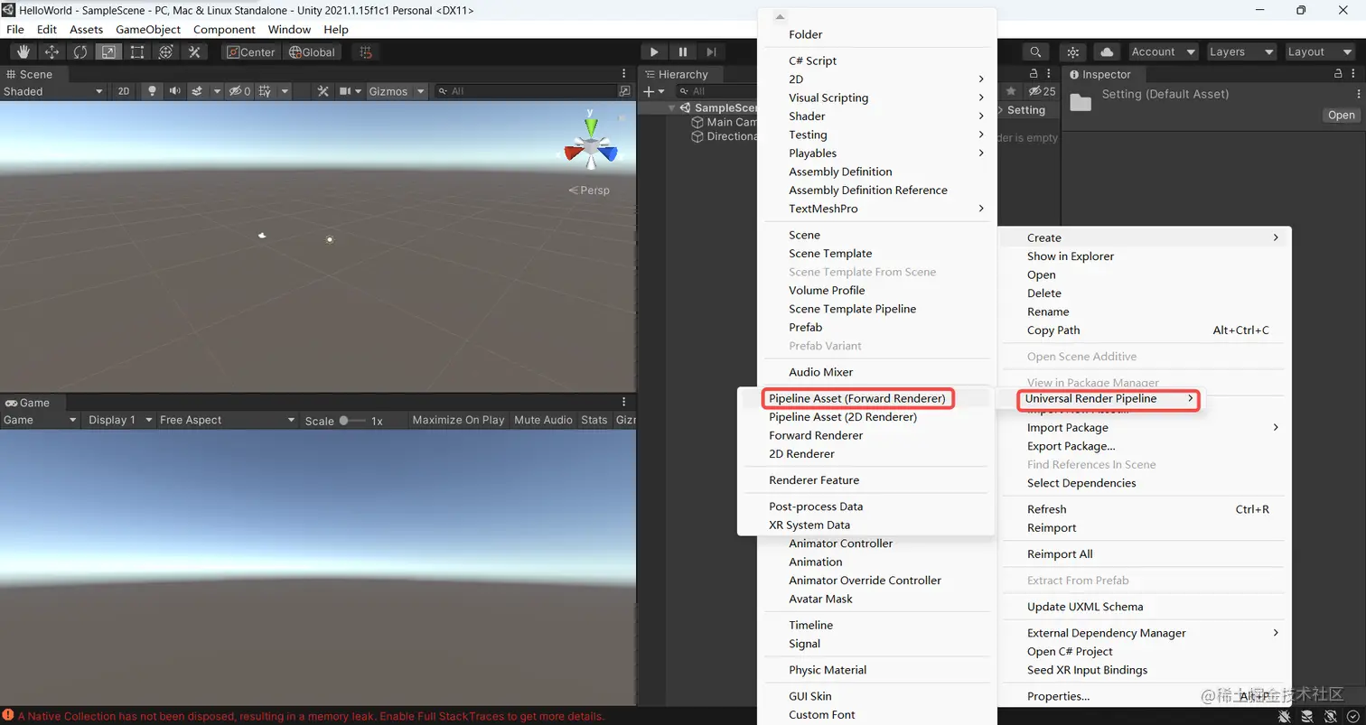Open the Display 1 dropdown
The image size is (1366, 725).
click(120, 420)
